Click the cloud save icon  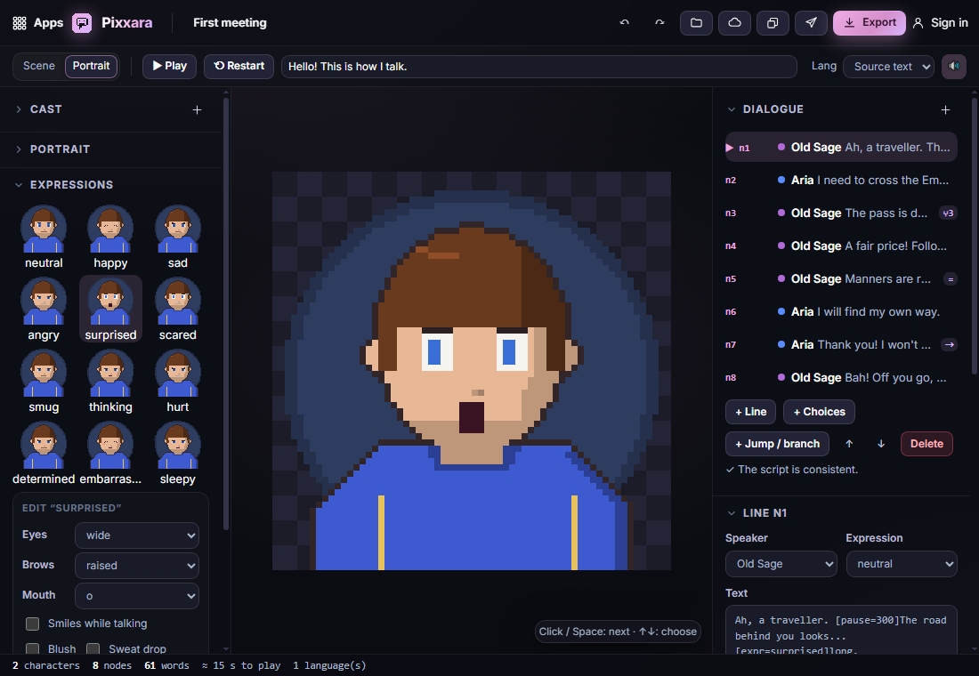(x=735, y=23)
